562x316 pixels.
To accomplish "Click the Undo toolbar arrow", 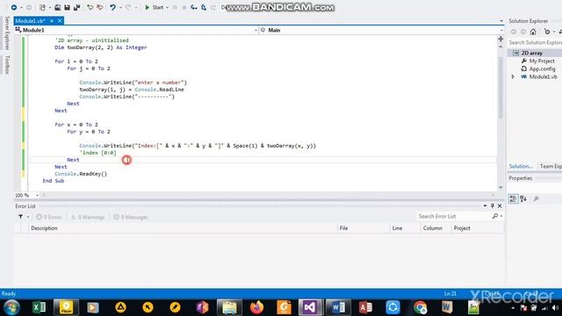I will coord(112,7).
